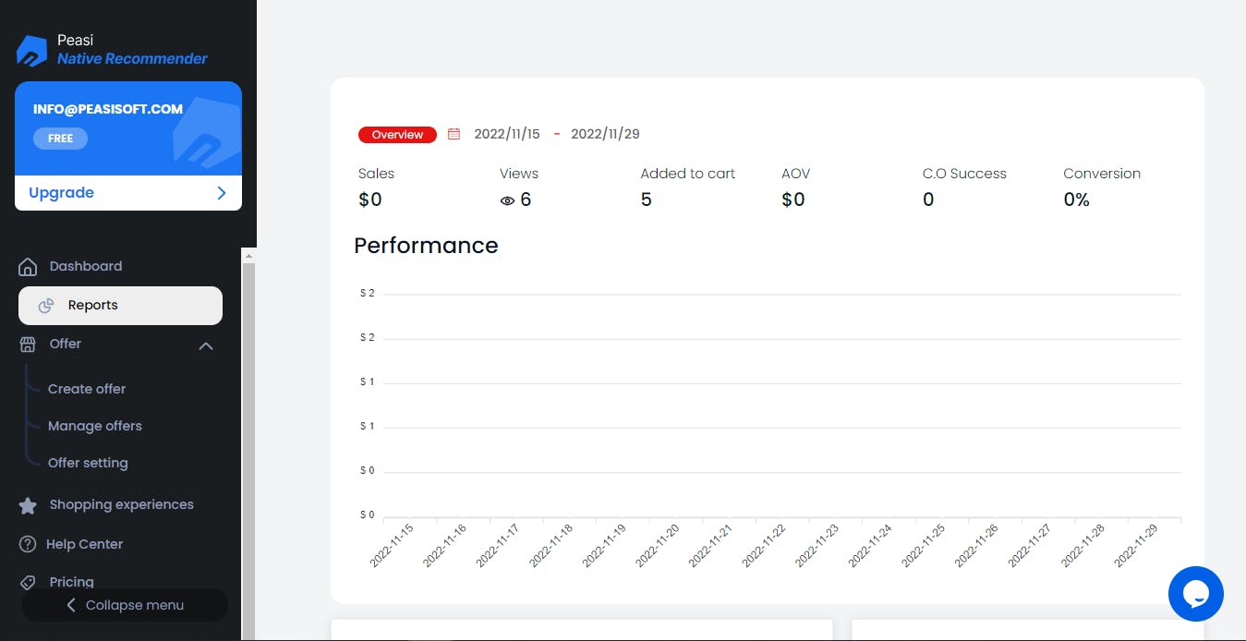Click the calendar icon beside date range
Viewport: 1246px width, 641px height.
click(x=454, y=134)
